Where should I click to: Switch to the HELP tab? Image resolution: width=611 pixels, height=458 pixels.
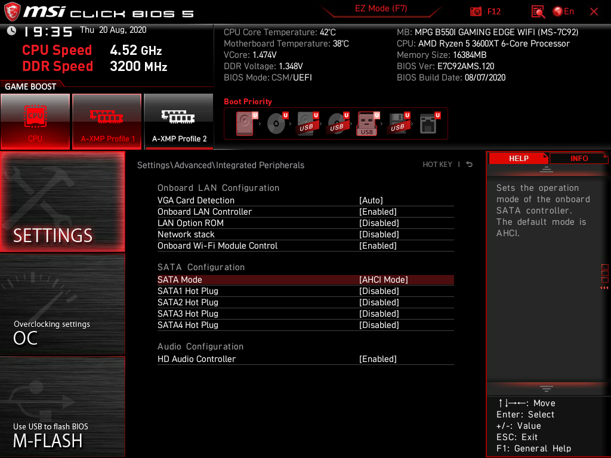519,158
